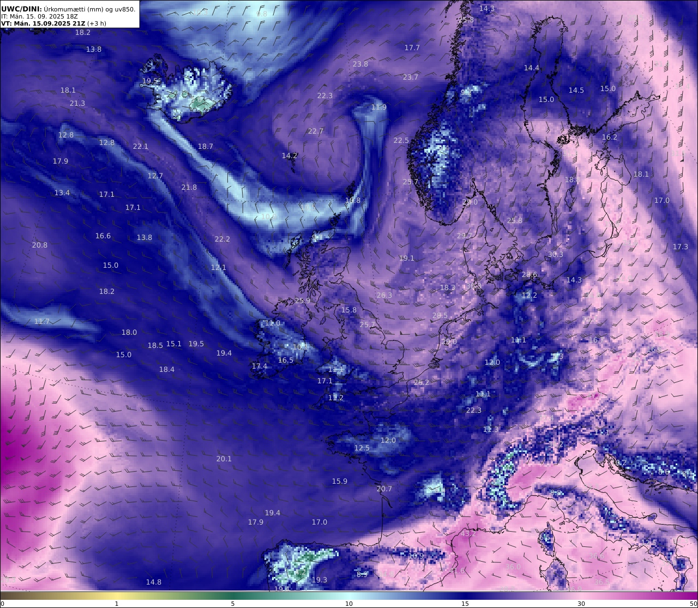Click the 18.7 value near Iceland
698x608 pixels.
pos(206,146)
